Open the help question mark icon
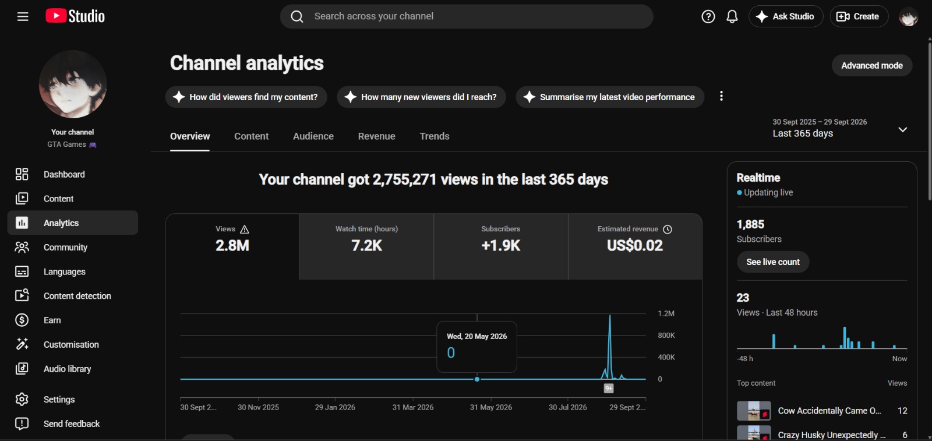Viewport: 932px width, 441px height. [x=708, y=16]
